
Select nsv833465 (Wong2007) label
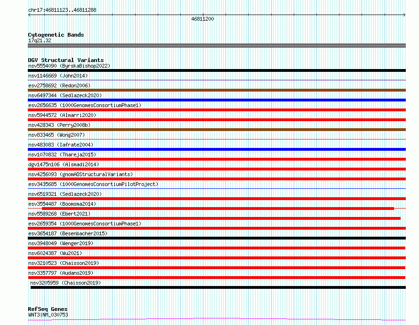(x=56, y=135)
